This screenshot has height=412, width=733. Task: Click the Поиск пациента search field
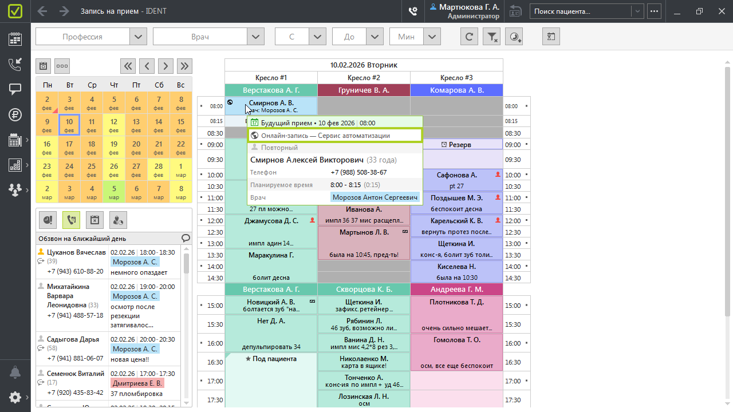(x=581, y=11)
